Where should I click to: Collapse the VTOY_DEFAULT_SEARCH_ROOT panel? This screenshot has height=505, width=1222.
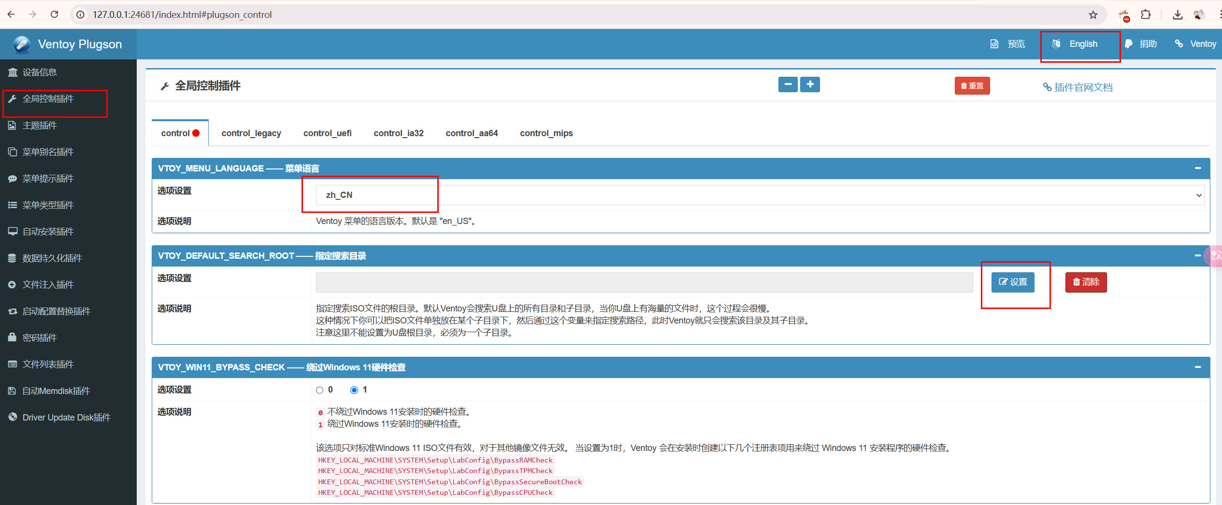click(x=1198, y=255)
